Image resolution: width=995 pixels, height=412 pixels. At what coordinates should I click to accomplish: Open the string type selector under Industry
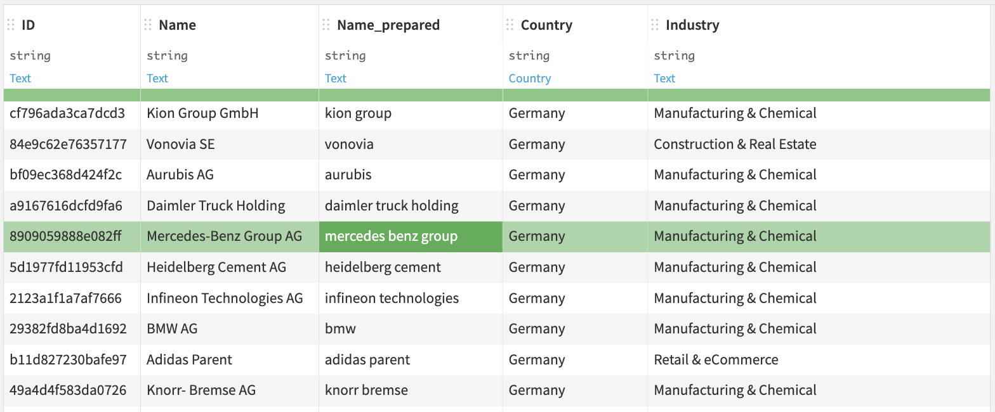point(674,56)
